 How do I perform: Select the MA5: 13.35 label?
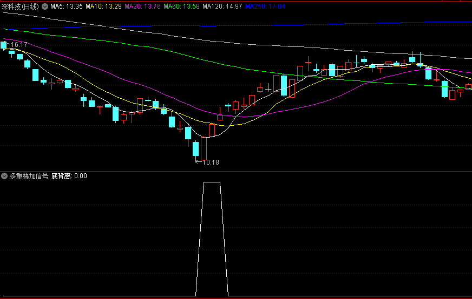(x=67, y=6)
